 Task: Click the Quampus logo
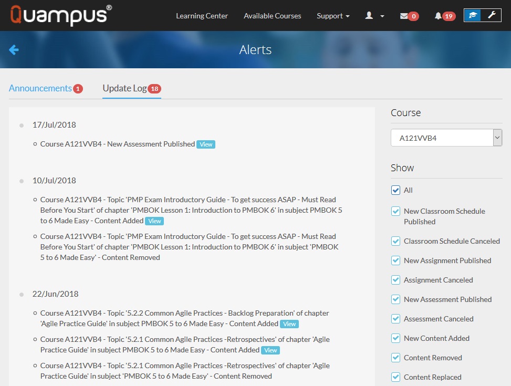[x=60, y=15]
